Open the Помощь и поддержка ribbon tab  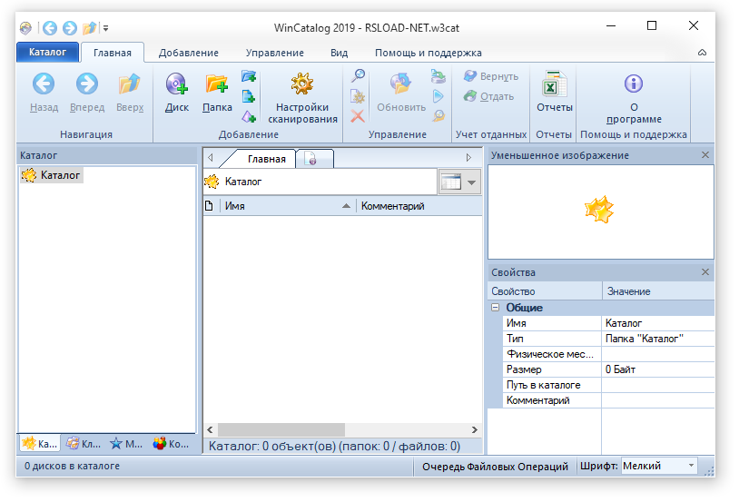(428, 53)
